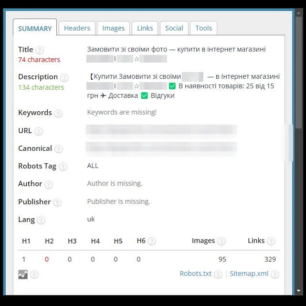Click the question mark next to Links count
The width and height of the screenshot is (306, 306).
[271, 241]
